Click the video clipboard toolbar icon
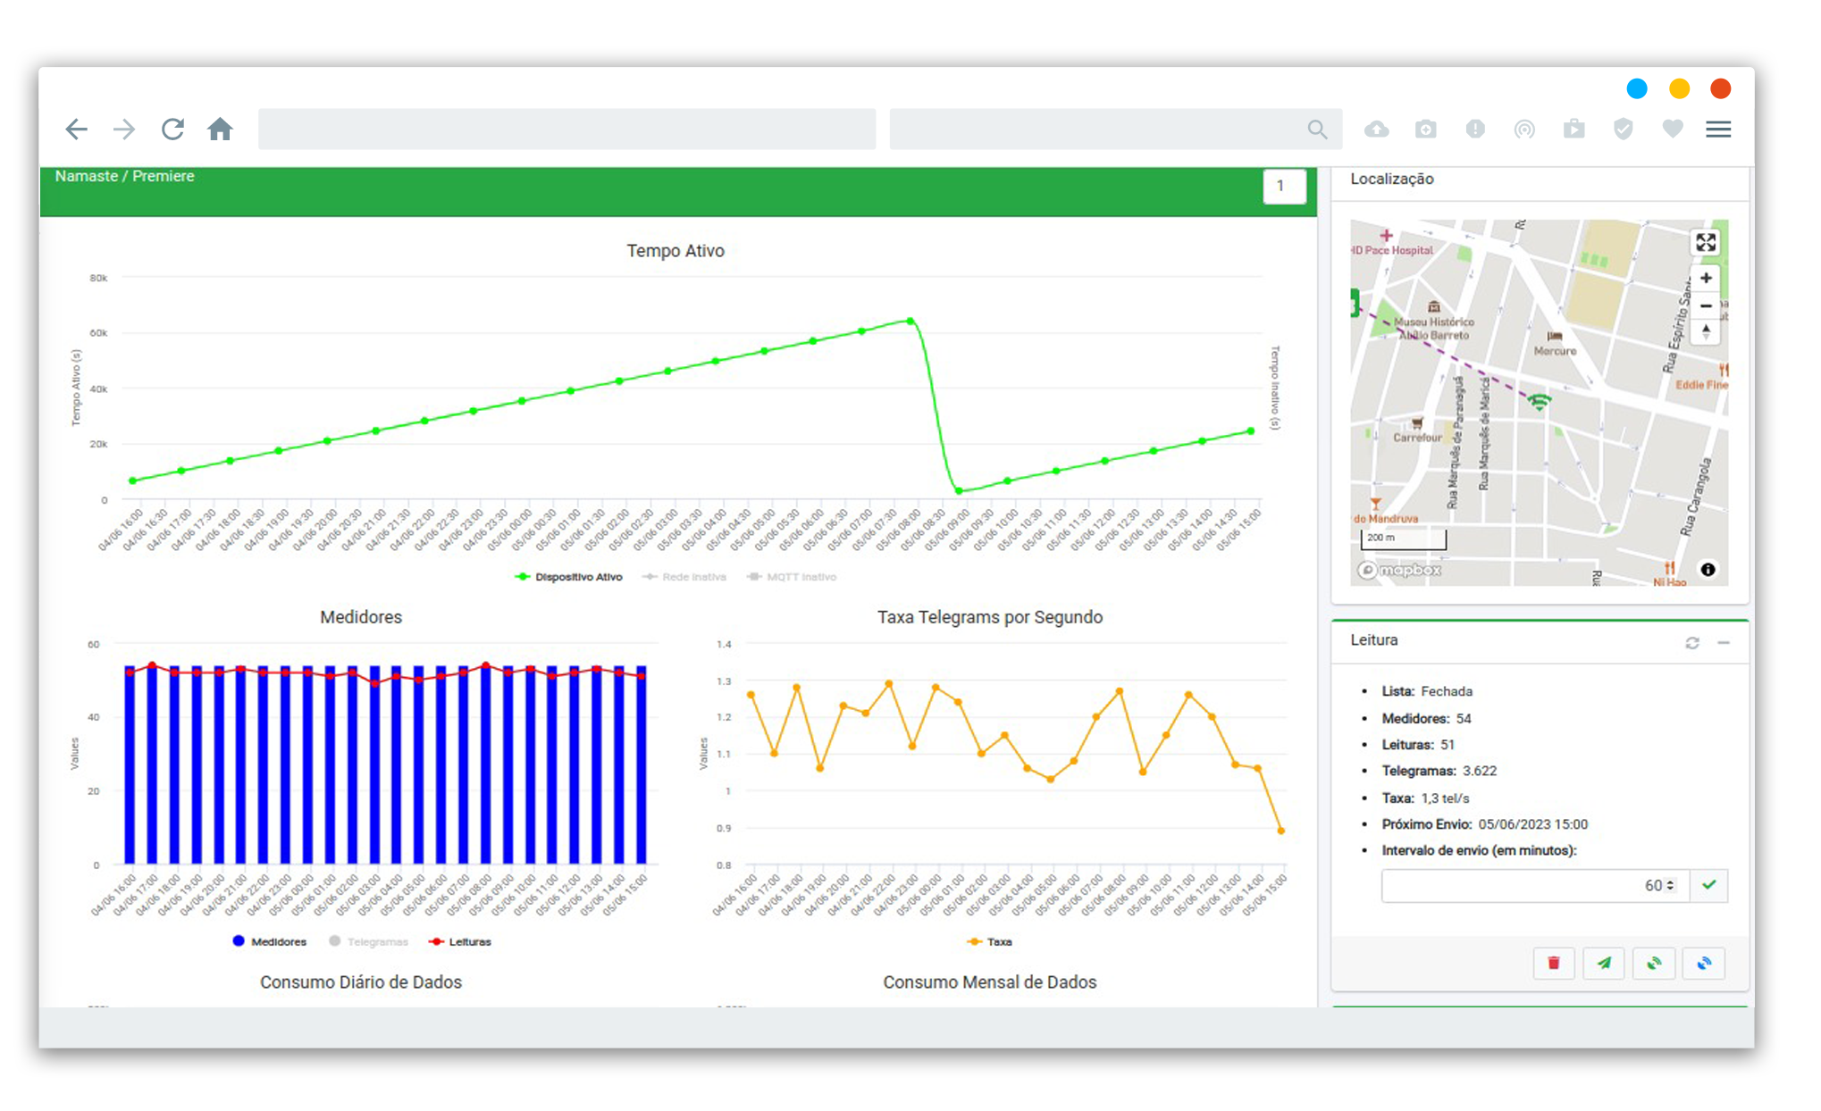The image size is (1821, 1111). 1573,129
